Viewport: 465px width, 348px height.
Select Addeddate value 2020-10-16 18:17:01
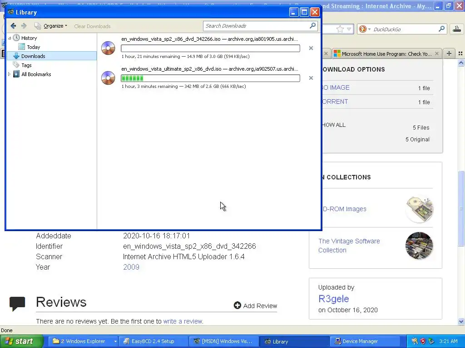[156, 236]
